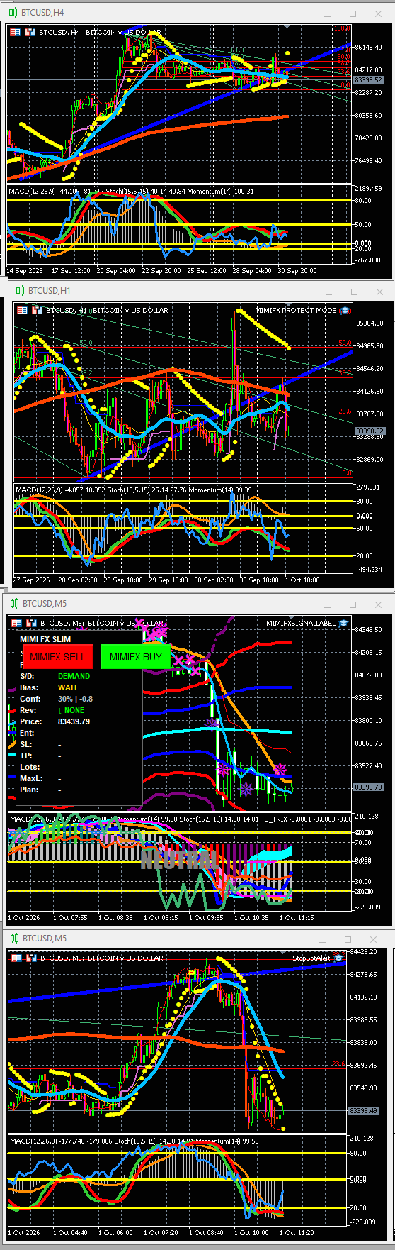Image resolution: width=395 pixels, height=1250 pixels.
Task: Maximize the BTCUSD,H4 window
Action: click(x=353, y=13)
